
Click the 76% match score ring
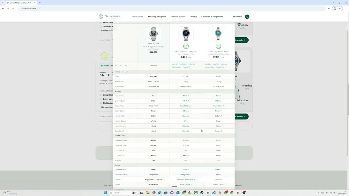tap(218, 46)
